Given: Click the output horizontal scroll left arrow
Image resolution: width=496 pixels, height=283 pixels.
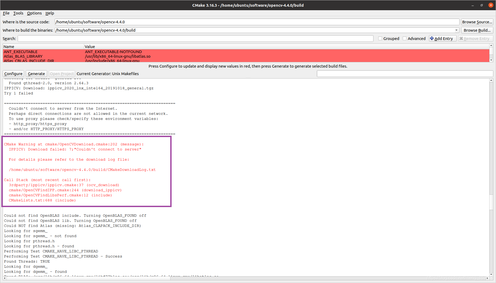Looking at the screenshot, I should pyautogui.click(x=5, y=278).
